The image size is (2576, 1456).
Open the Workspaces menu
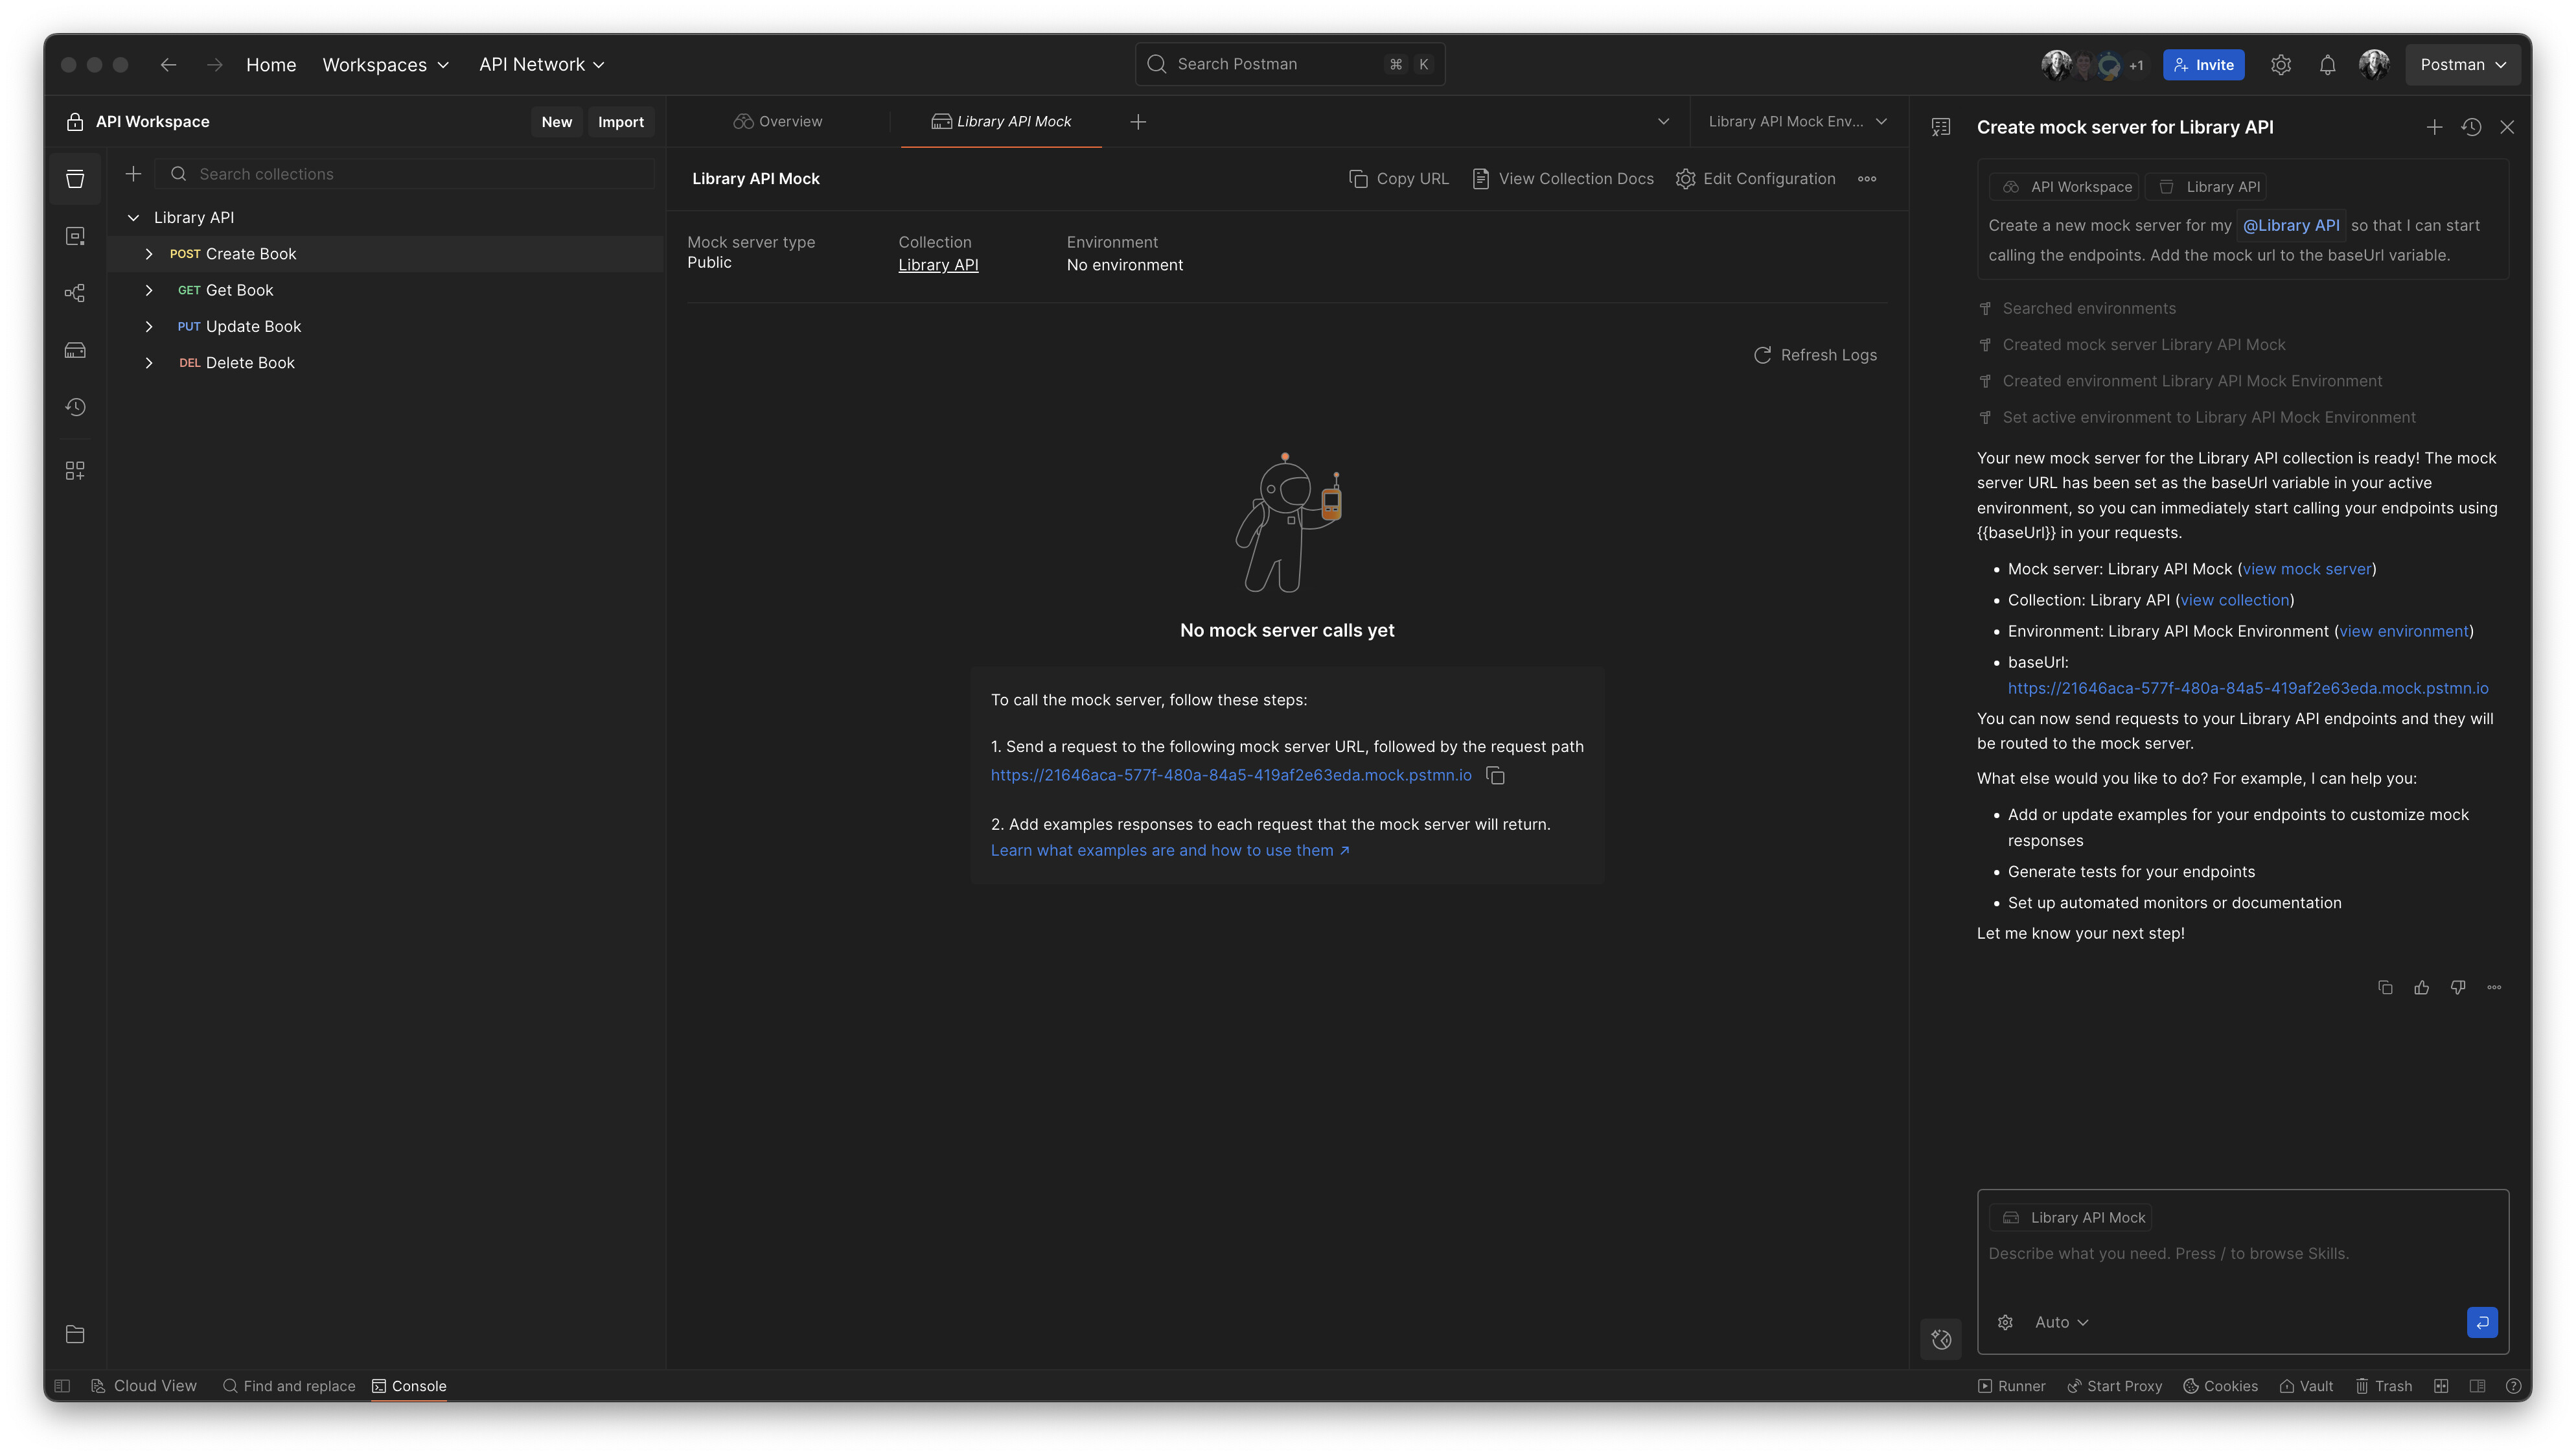385,65
